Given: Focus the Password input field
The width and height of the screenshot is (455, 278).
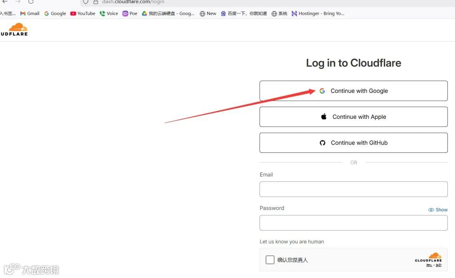Looking at the screenshot, I should [353, 223].
